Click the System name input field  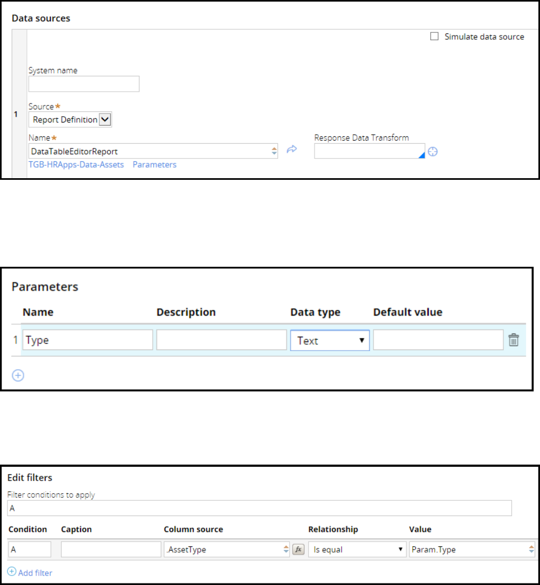(x=84, y=84)
